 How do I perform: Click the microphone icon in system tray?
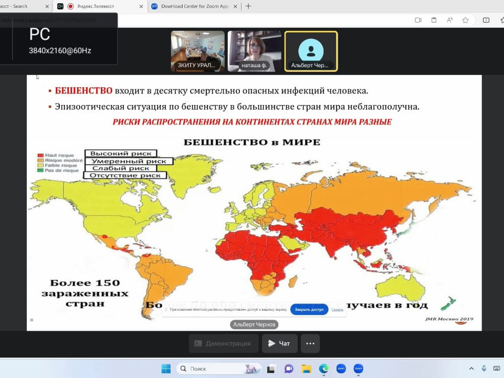point(484,369)
